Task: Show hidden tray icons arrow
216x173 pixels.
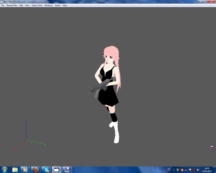Action: [174, 170]
